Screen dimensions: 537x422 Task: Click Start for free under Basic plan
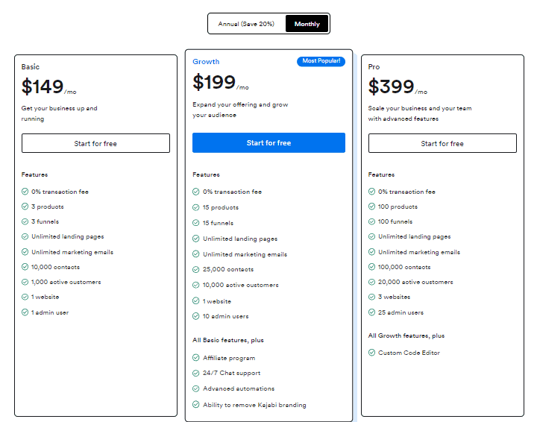pos(95,143)
